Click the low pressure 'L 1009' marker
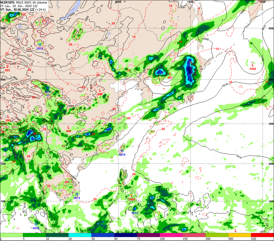 (x=132, y=197)
